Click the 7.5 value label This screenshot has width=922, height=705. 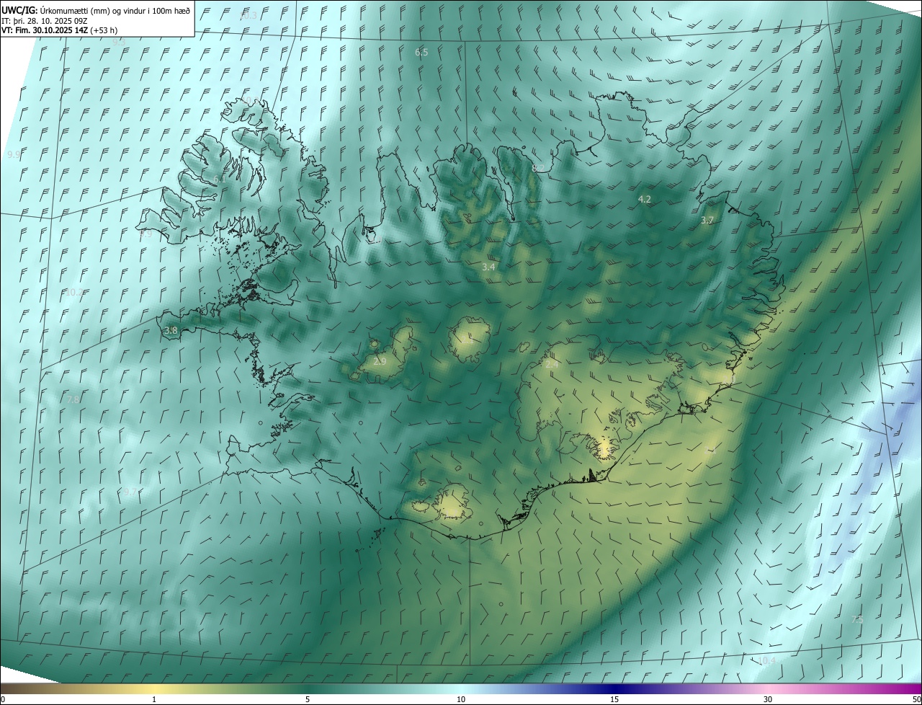pyautogui.click(x=857, y=619)
